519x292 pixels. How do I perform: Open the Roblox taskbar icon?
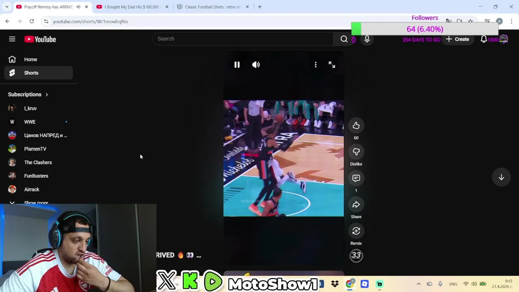[x=364, y=284]
